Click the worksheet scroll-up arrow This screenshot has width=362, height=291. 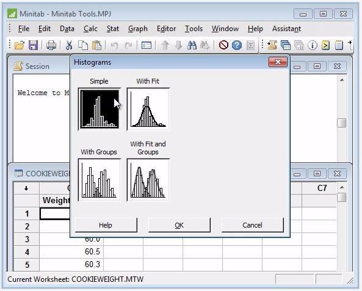pyautogui.click(x=342, y=187)
